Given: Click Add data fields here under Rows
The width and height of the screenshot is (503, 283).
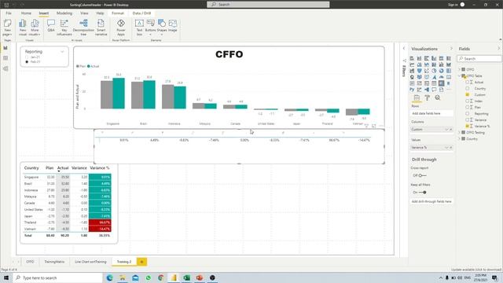Looking at the screenshot, I should coord(431,113).
